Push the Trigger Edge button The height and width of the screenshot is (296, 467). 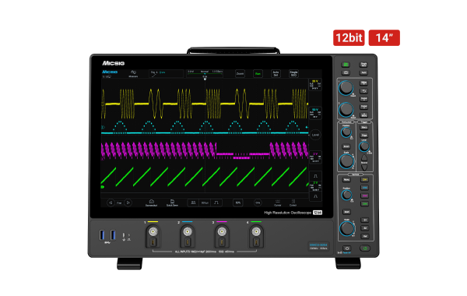pyautogui.click(x=364, y=136)
